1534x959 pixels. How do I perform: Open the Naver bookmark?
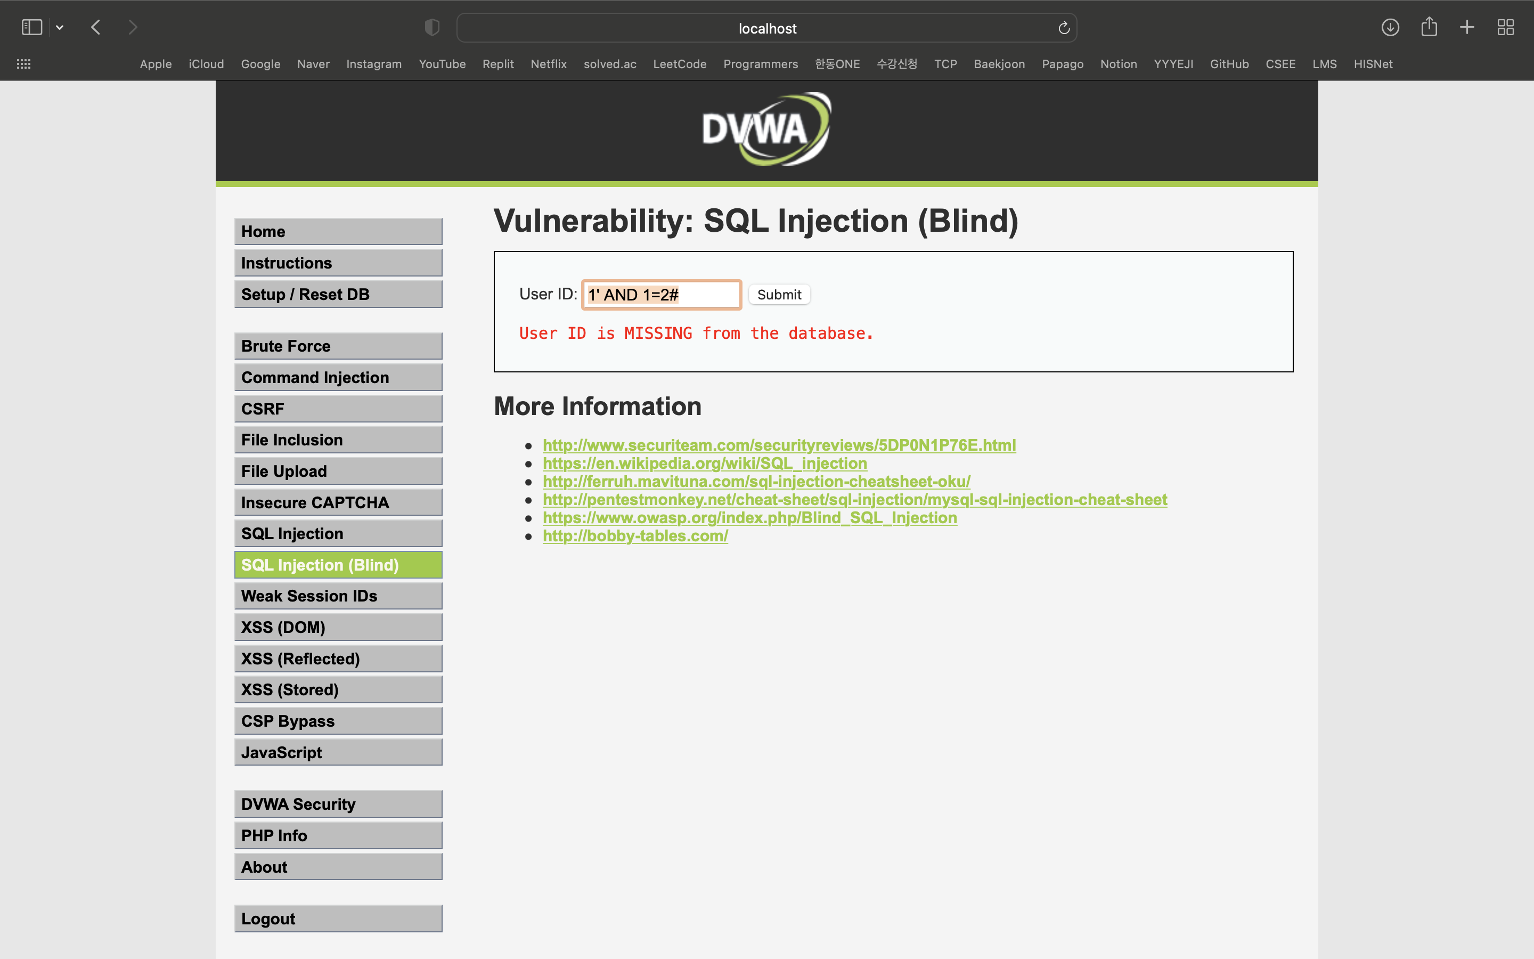pos(313,64)
